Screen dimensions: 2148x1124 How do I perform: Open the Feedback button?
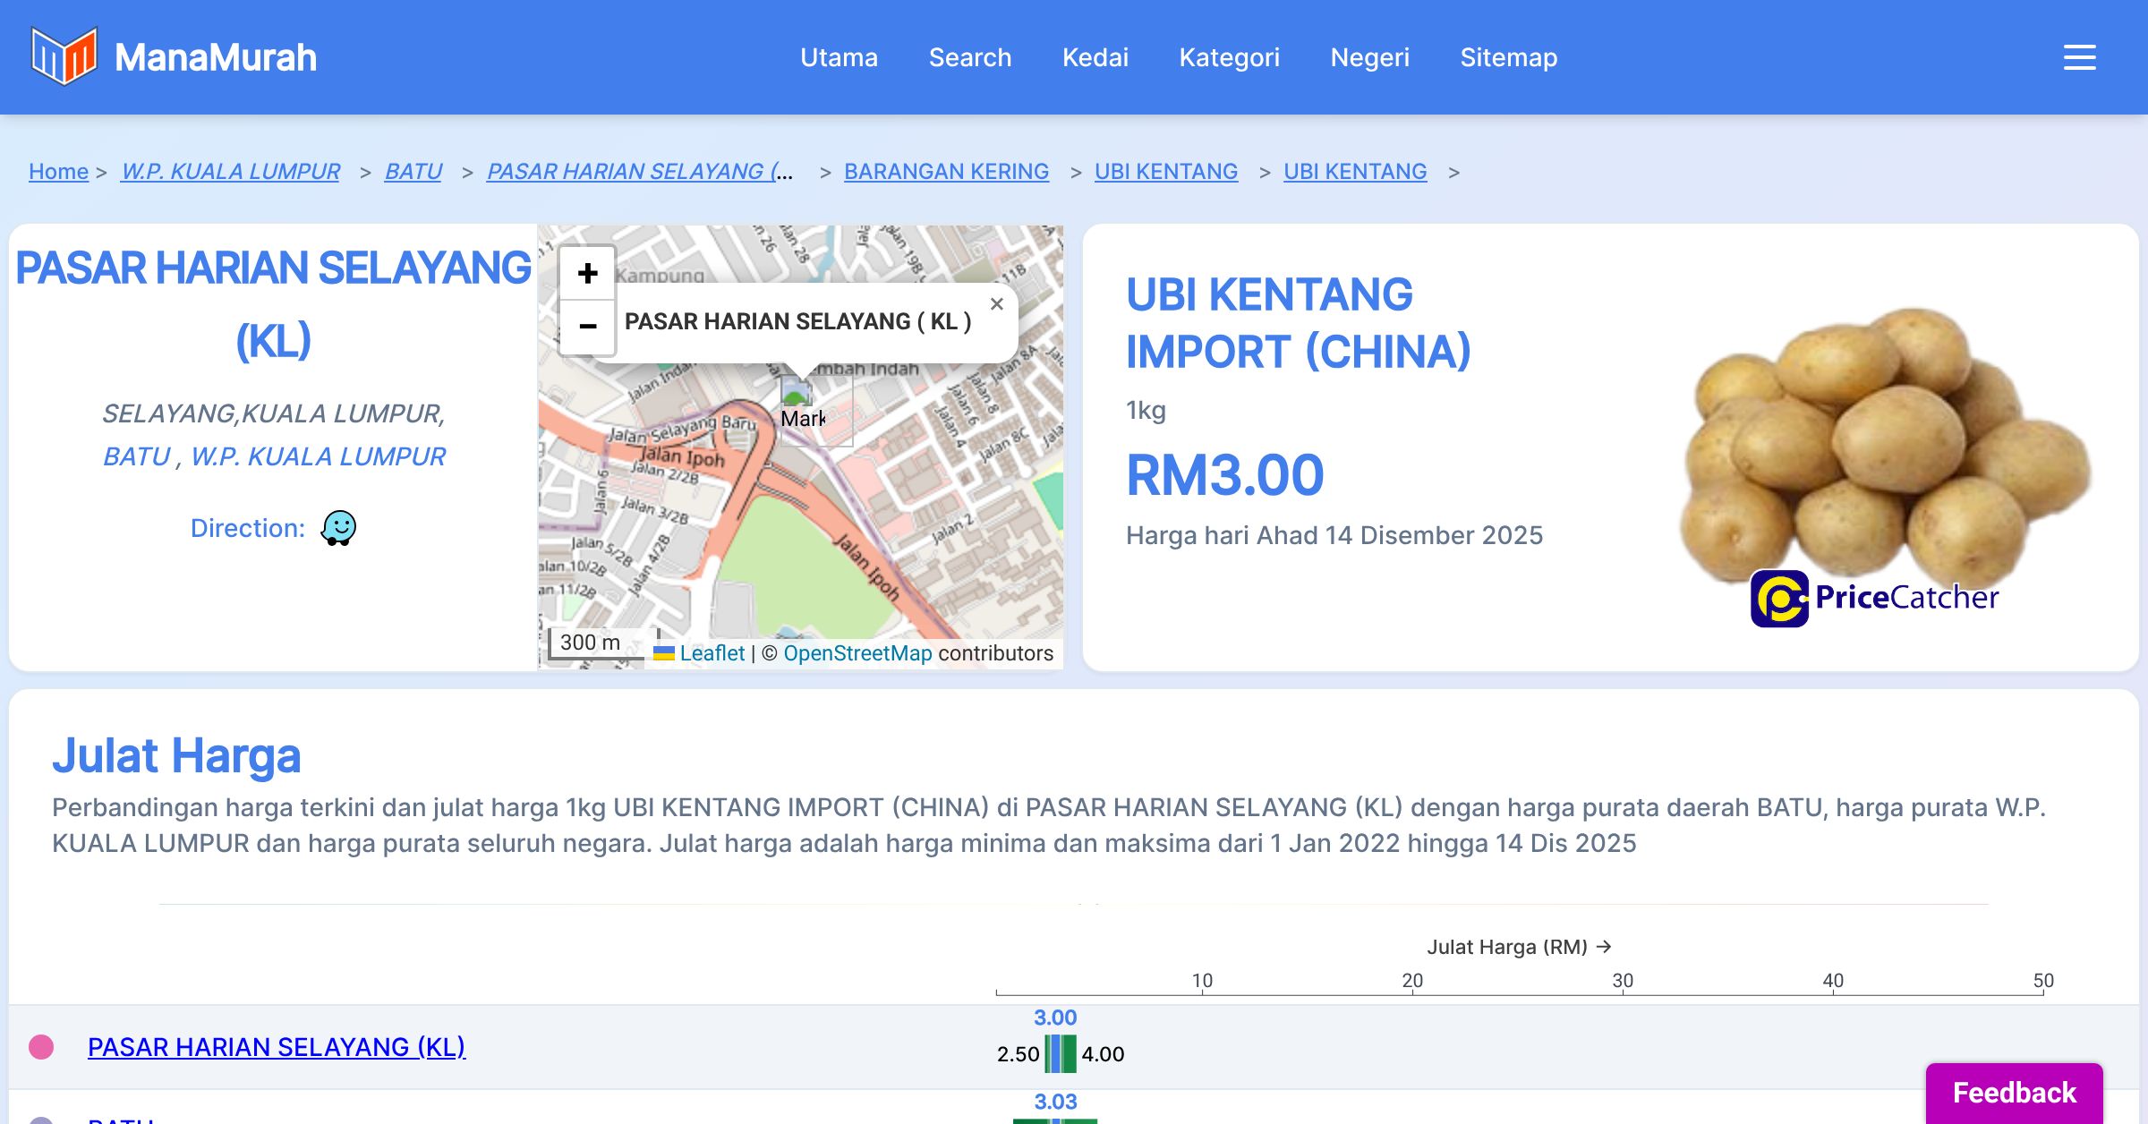2014,1093
